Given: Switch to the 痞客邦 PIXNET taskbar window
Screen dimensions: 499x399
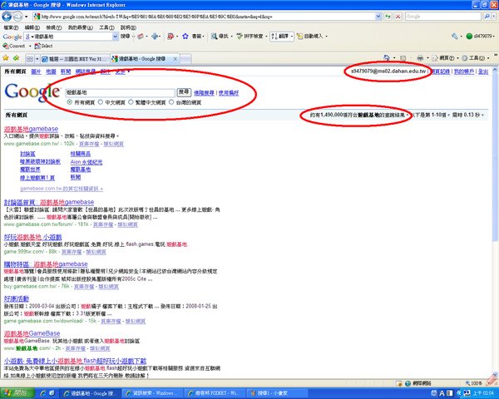Looking at the screenshot, I should tap(215, 393).
